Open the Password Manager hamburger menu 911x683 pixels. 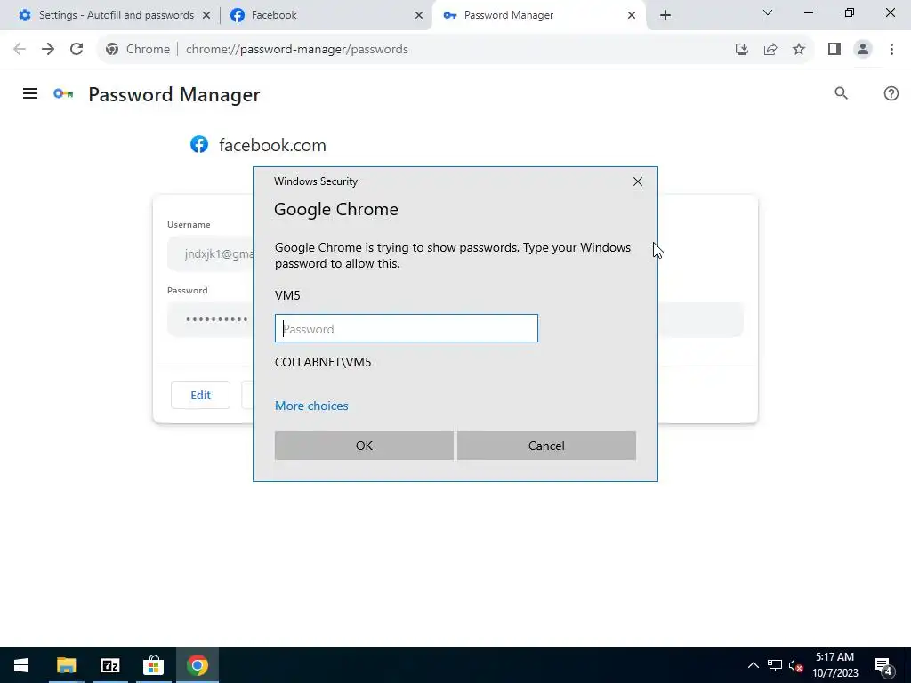pos(30,93)
